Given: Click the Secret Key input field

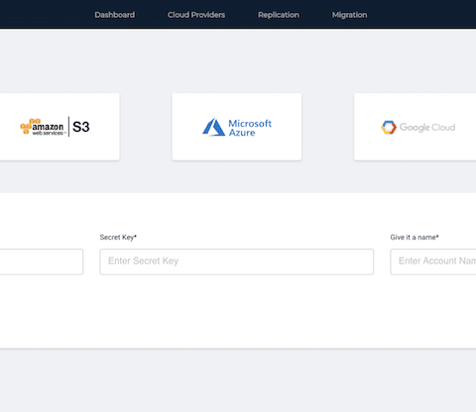Looking at the screenshot, I should click(237, 261).
